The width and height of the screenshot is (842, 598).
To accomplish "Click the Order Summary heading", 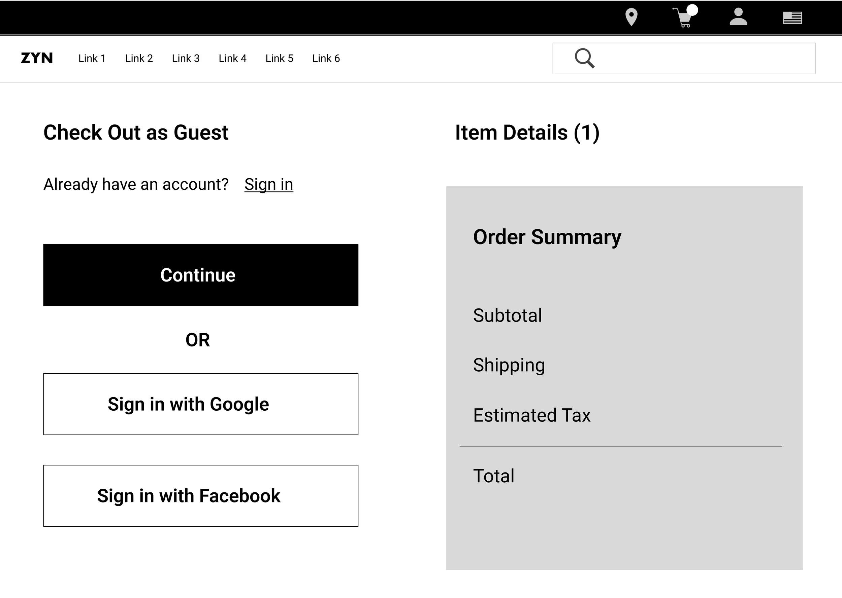I will 547,237.
